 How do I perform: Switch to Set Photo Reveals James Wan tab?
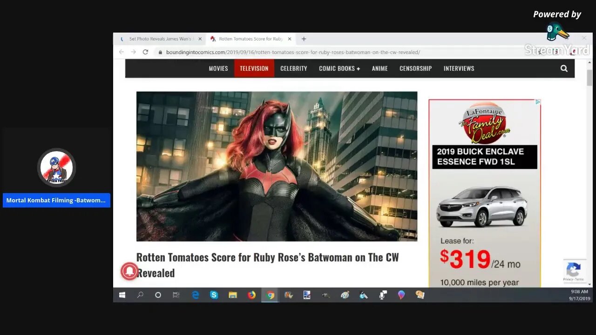click(x=161, y=39)
